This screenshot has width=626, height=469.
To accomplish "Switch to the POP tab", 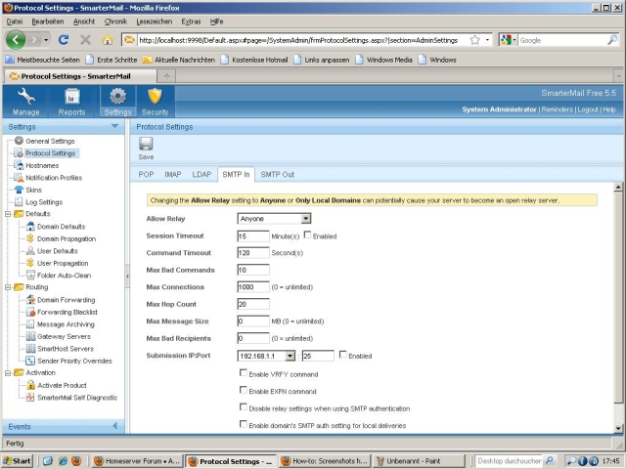I will click(146, 175).
